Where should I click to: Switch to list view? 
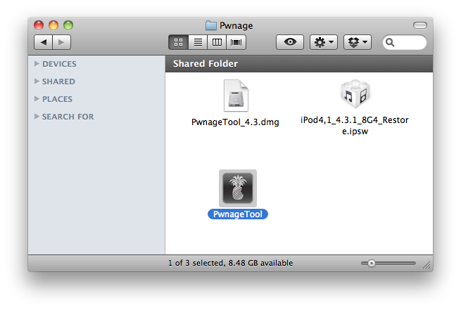tap(198, 42)
